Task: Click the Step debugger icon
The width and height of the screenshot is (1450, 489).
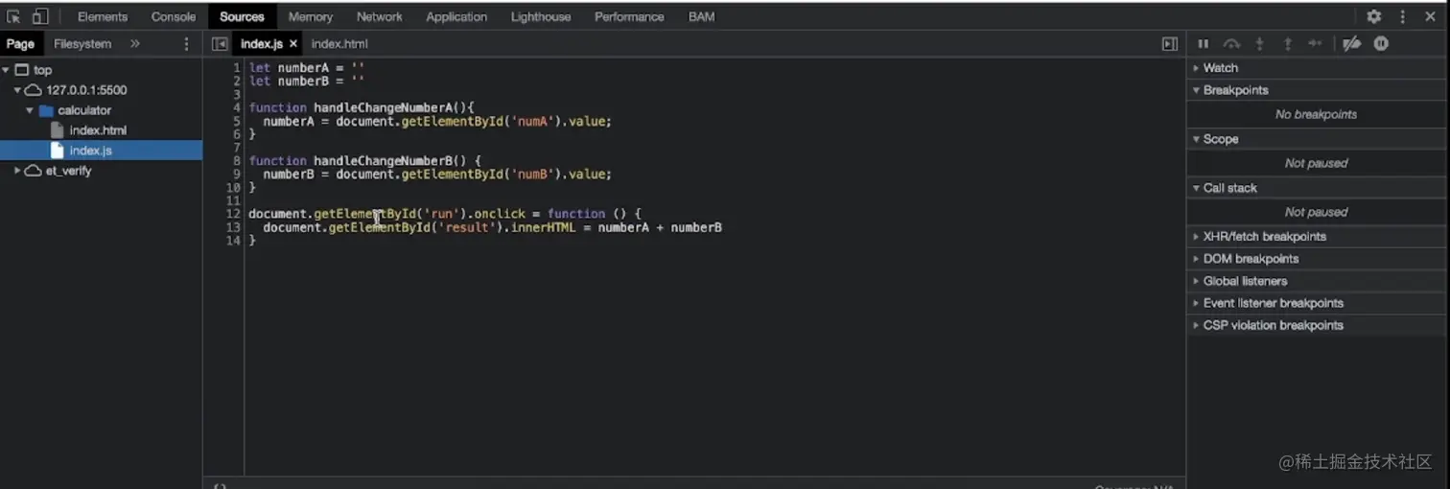Action: [x=1316, y=44]
